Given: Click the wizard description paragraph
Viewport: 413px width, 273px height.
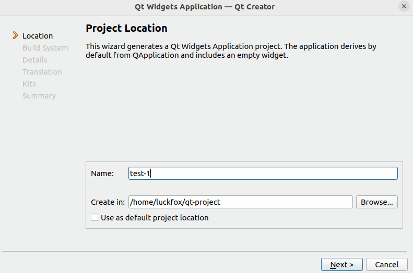Looking at the screenshot, I should (231, 51).
